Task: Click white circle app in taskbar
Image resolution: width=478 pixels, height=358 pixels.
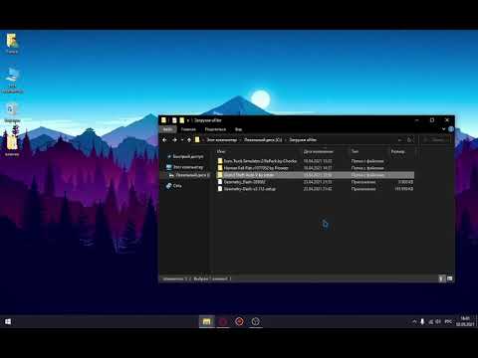Action: click(255, 321)
